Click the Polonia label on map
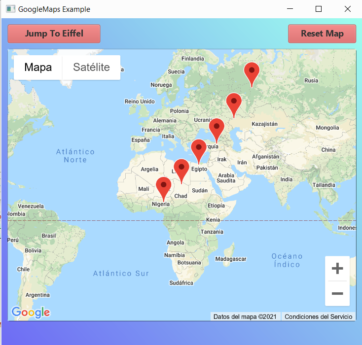 (x=180, y=111)
